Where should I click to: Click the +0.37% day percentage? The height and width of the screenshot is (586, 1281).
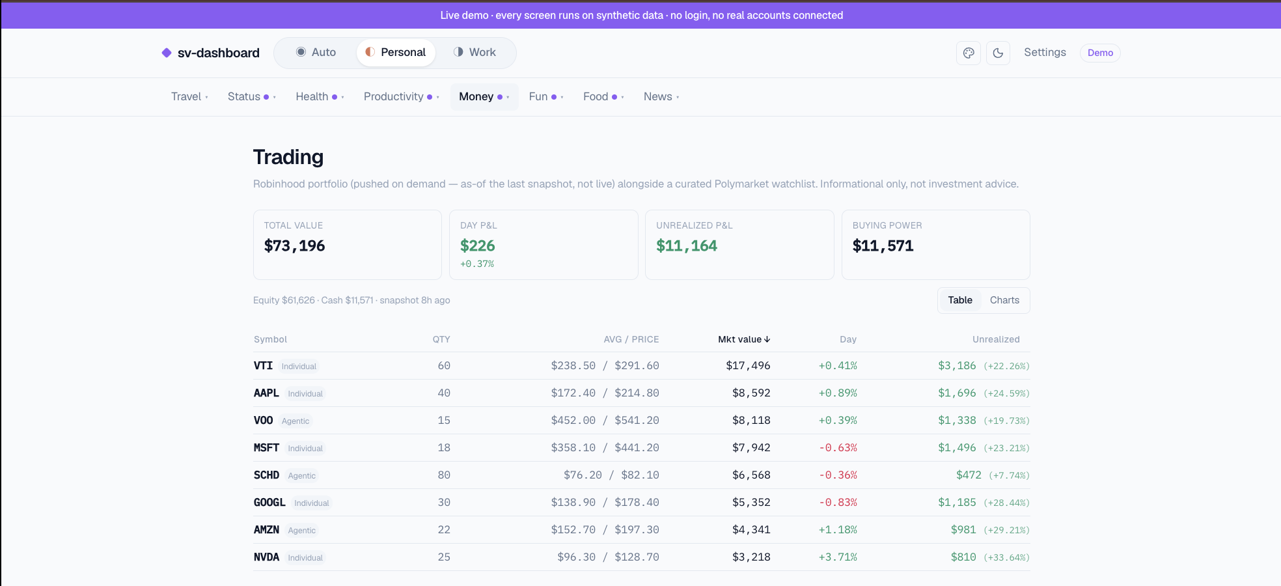pyautogui.click(x=477, y=264)
